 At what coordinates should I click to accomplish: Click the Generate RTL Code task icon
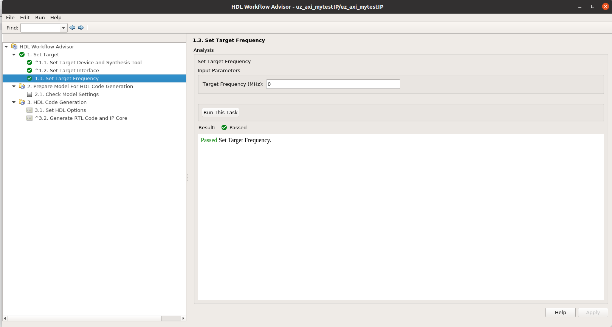(x=29, y=118)
